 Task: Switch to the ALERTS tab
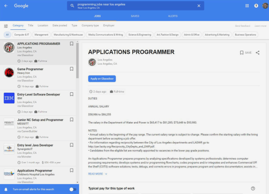tap(173, 16)
